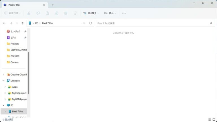Open the 並べ替え sort dropdown
Image resolution: width=217 pixels, height=122 pixels.
pos(91,13)
